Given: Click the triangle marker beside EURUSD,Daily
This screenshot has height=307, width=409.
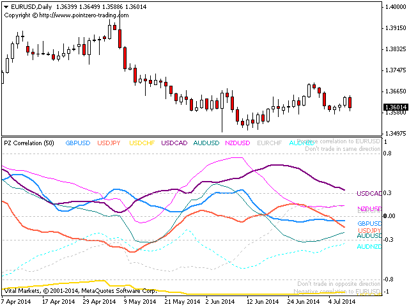Looking at the screenshot, I should (x=6, y=6).
